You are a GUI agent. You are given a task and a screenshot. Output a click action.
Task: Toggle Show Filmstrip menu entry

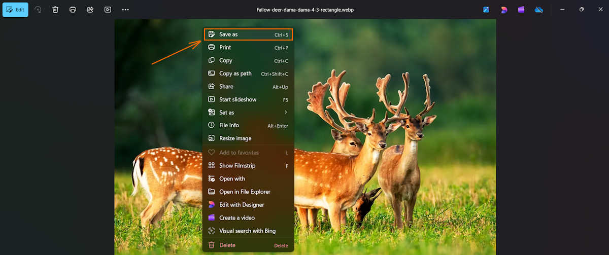[248, 166]
